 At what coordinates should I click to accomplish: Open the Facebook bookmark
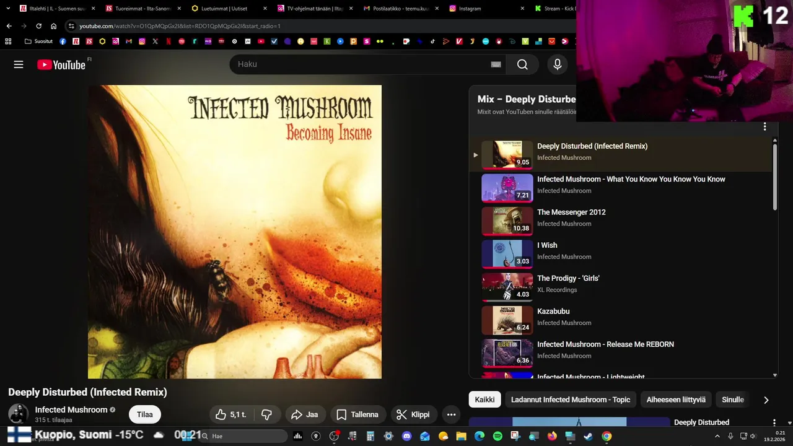(x=63, y=42)
